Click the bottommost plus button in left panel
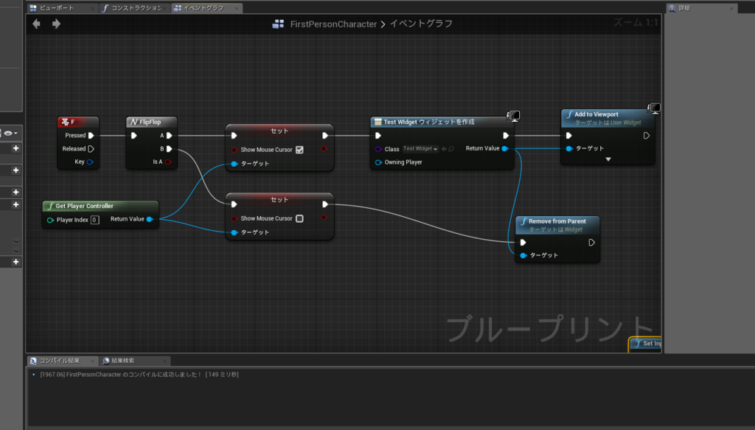The width and height of the screenshot is (755, 430). point(16,262)
